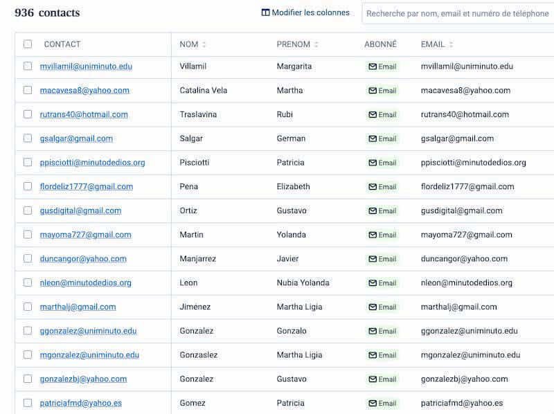Focus the search by name, email field
Viewport: 554px width, 414px height.
(x=458, y=13)
